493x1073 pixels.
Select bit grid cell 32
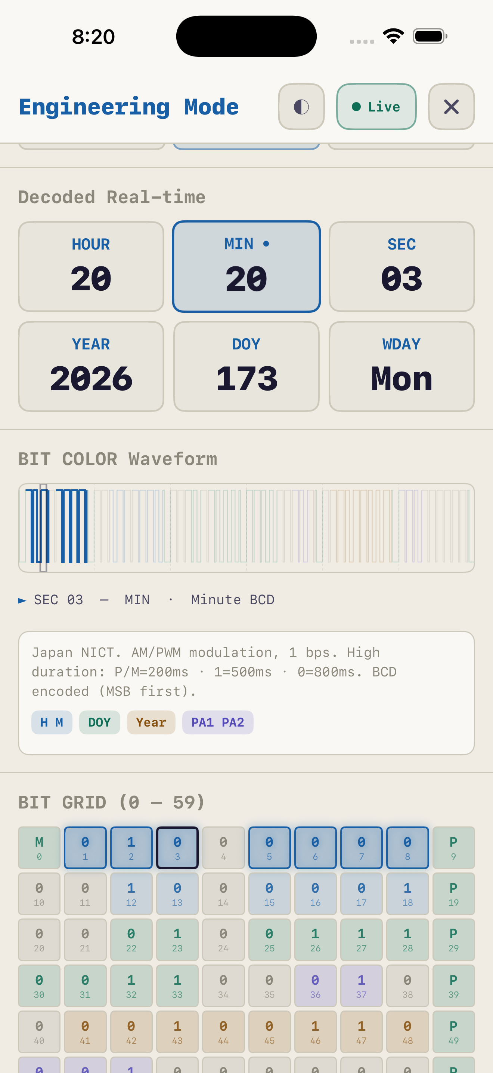point(131,986)
